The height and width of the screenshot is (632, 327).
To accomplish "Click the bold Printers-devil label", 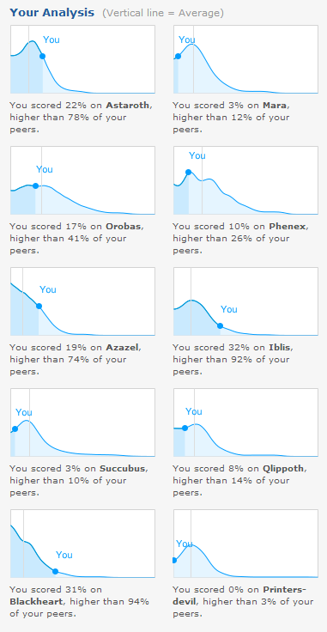I will click(x=239, y=596).
